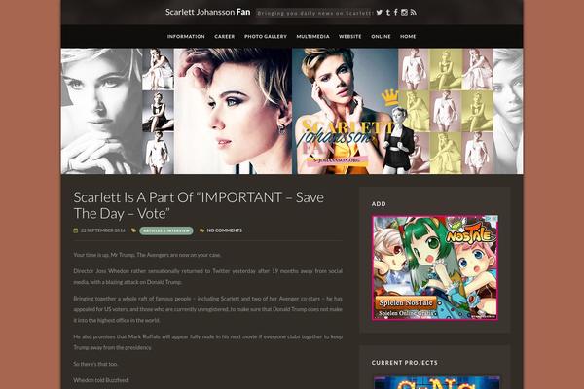The width and height of the screenshot is (584, 389).
Task: Click the line 'Whedon told Buzzfeed:'
Action: [x=101, y=380]
